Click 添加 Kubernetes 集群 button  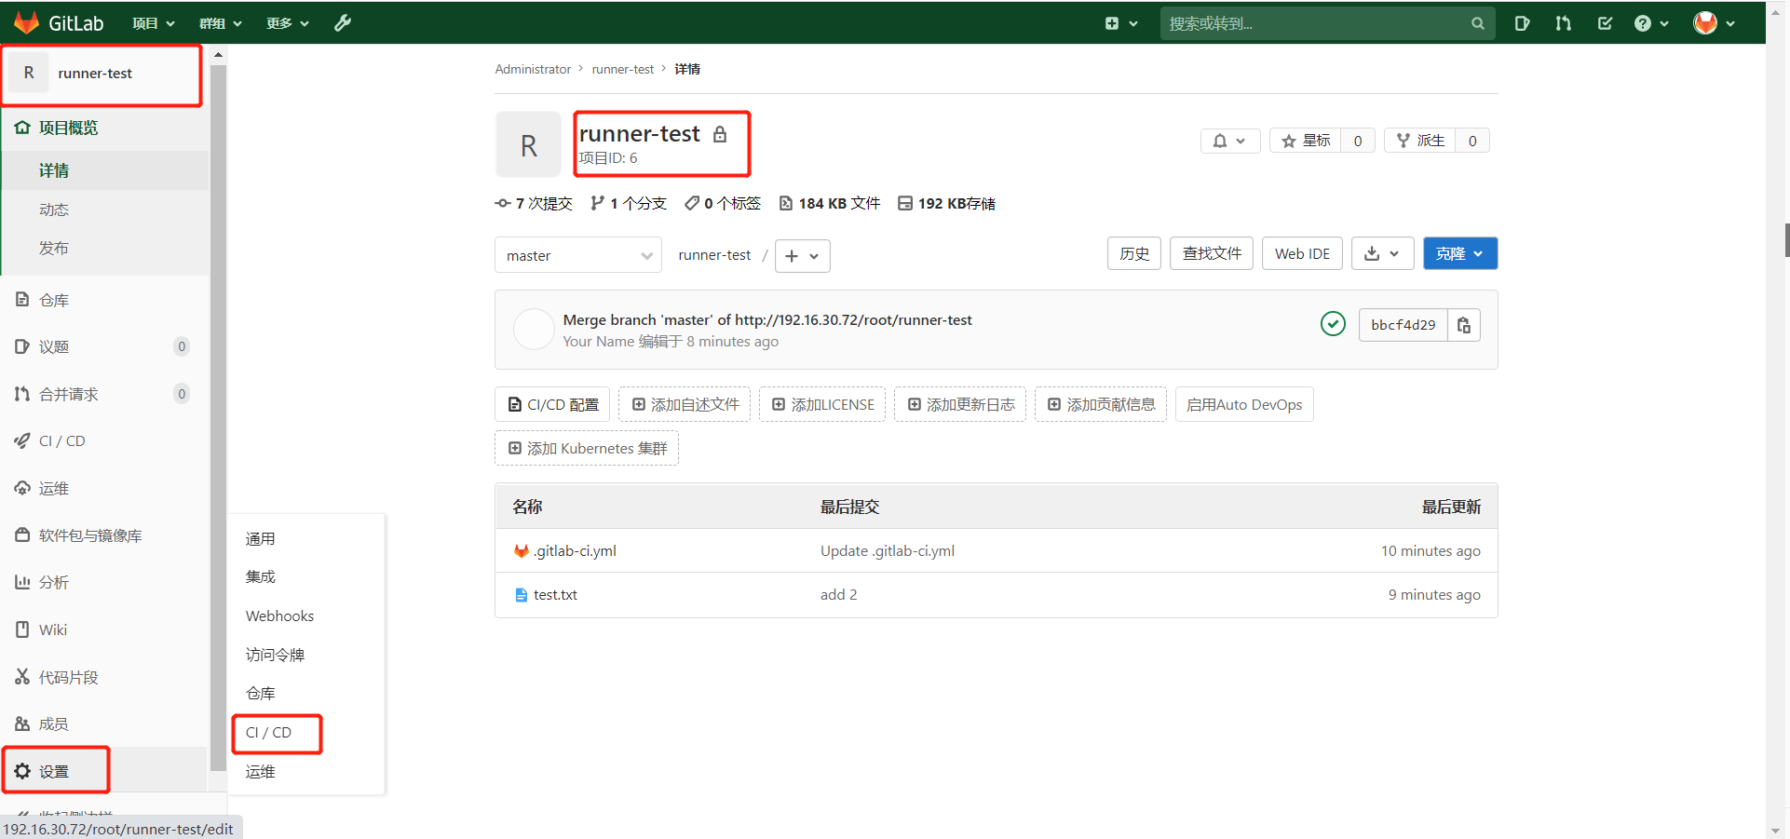[587, 448]
